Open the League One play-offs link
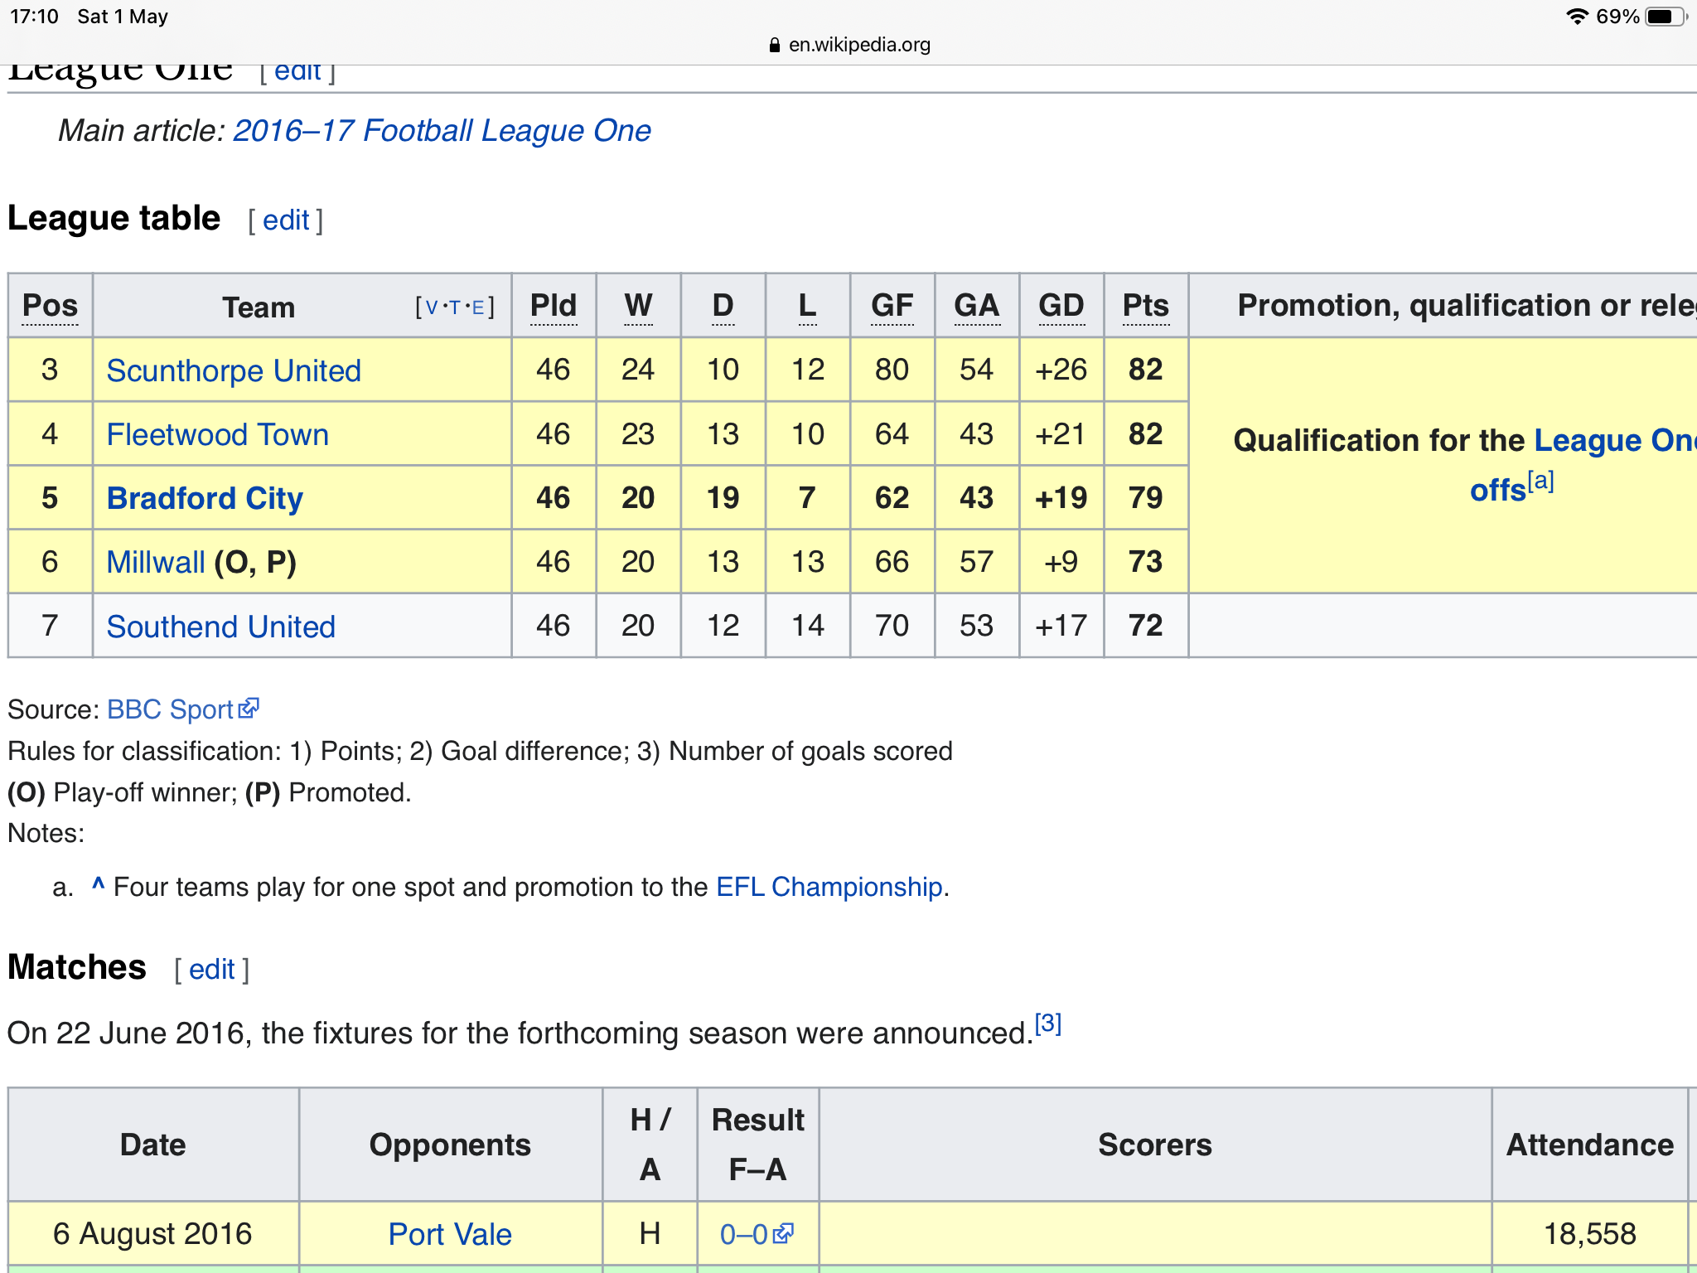 point(1616,440)
